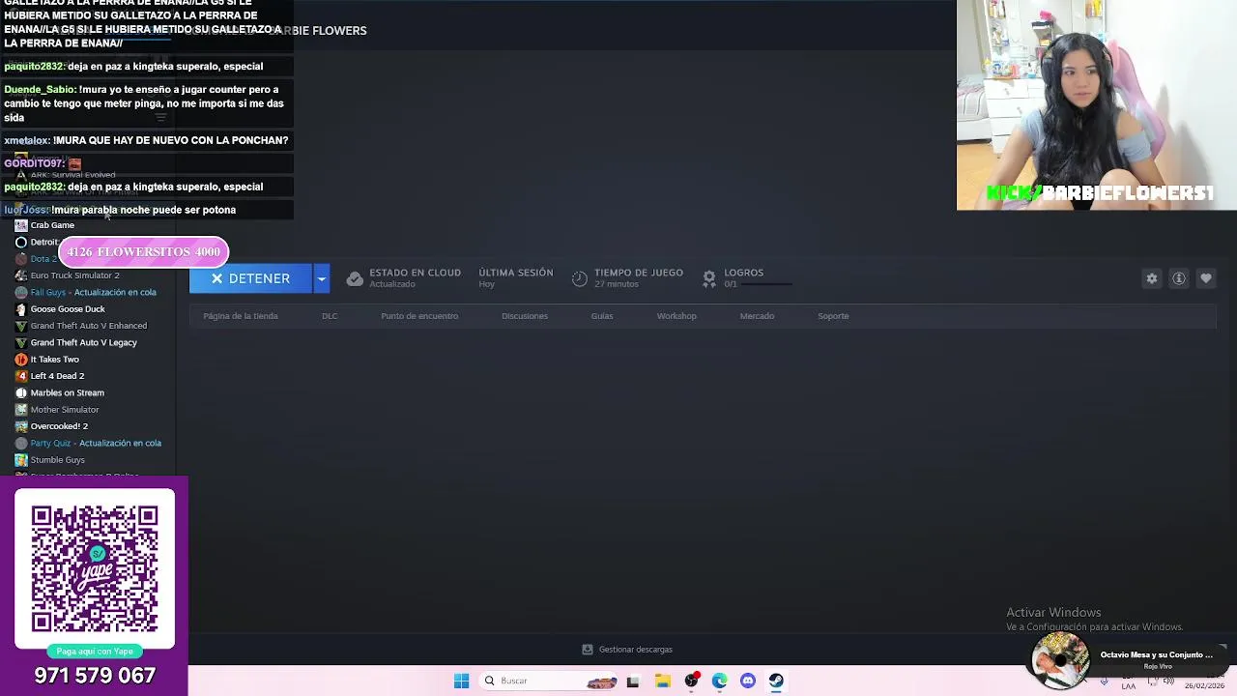Screen dimensions: 1237x696
Task: Show game info with the info icon
Action: [x=1179, y=278]
